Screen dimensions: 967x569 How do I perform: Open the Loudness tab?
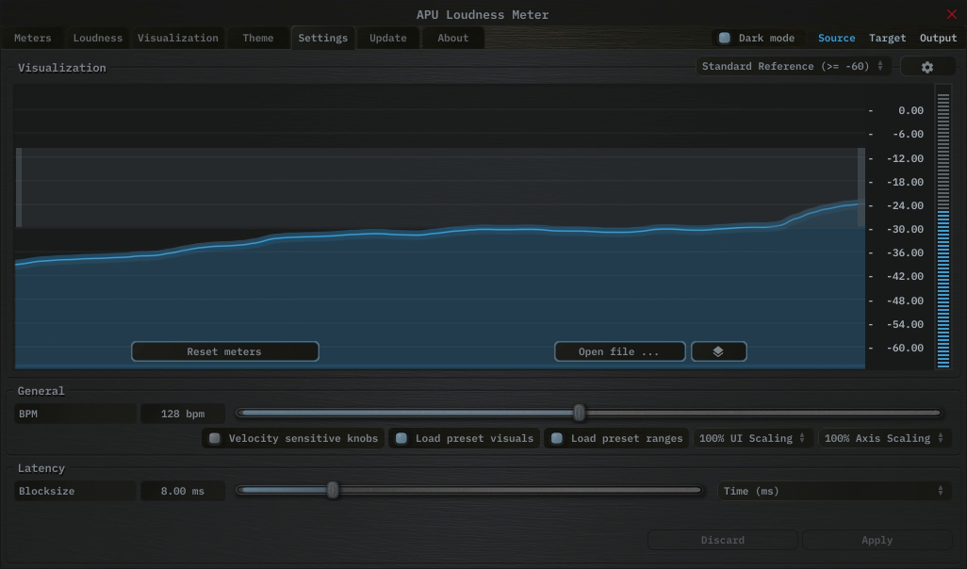(x=98, y=39)
